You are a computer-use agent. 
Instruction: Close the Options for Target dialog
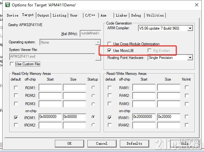197,5
